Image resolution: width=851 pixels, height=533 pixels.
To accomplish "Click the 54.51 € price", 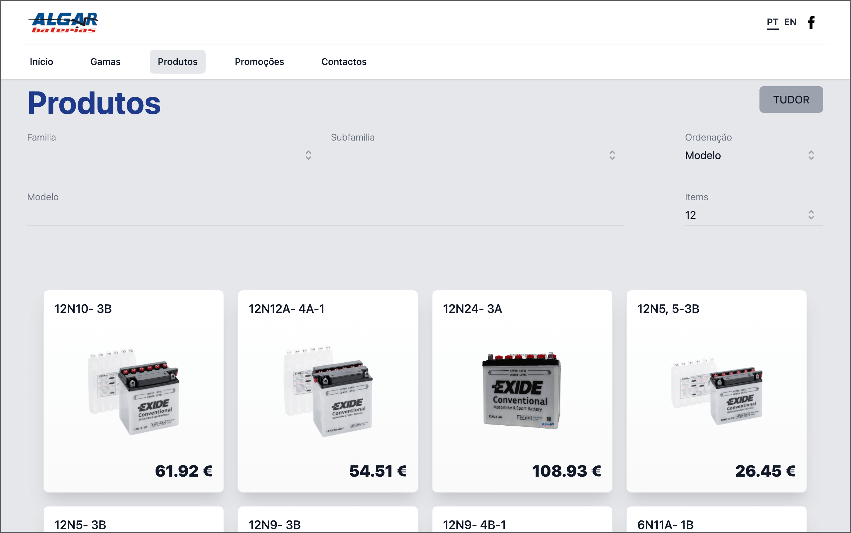I will click(378, 471).
